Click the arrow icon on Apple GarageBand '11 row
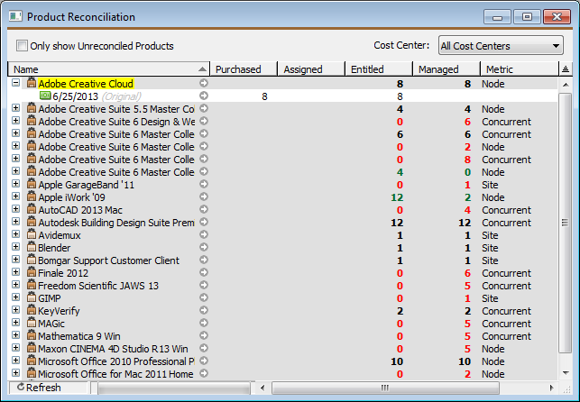 [204, 184]
